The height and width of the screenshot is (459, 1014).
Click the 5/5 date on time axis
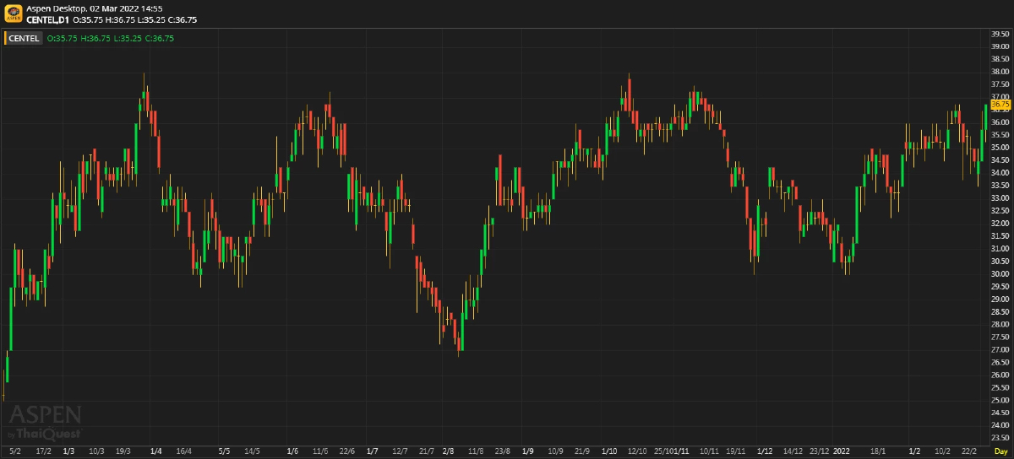224,451
